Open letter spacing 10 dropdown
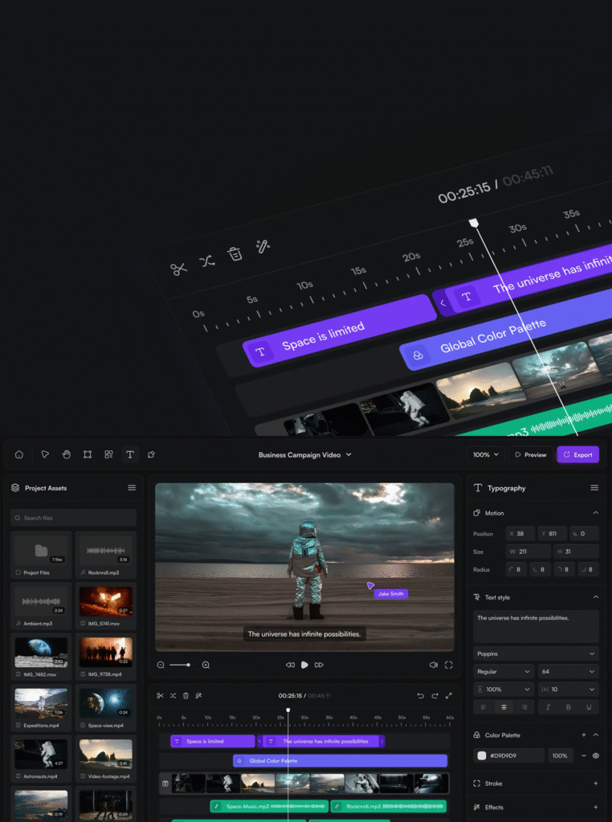This screenshot has height=822, width=612. pos(569,690)
